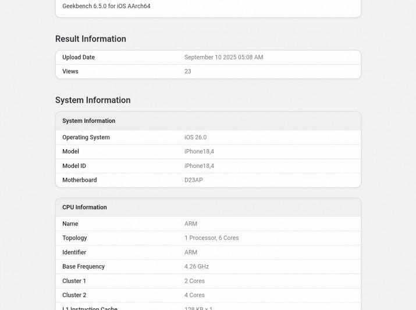Viewport: 416px width, 310px height.
Task: Select the views count '23'
Action: [187, 71]
